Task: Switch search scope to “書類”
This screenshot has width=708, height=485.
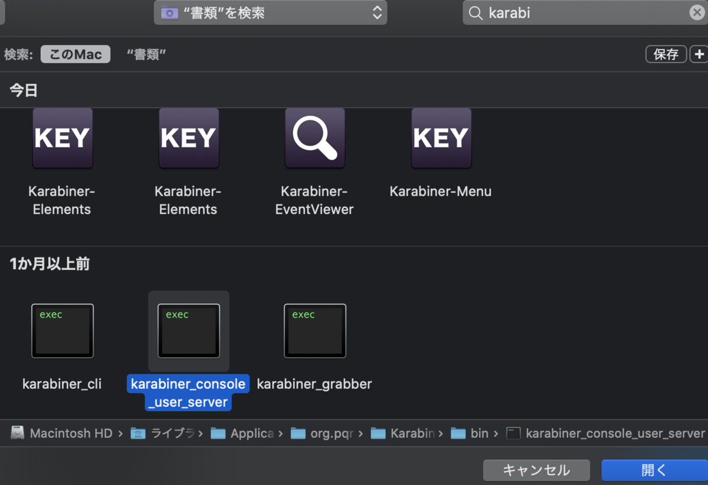Action: pyautogui.click(x=146, y=55)
